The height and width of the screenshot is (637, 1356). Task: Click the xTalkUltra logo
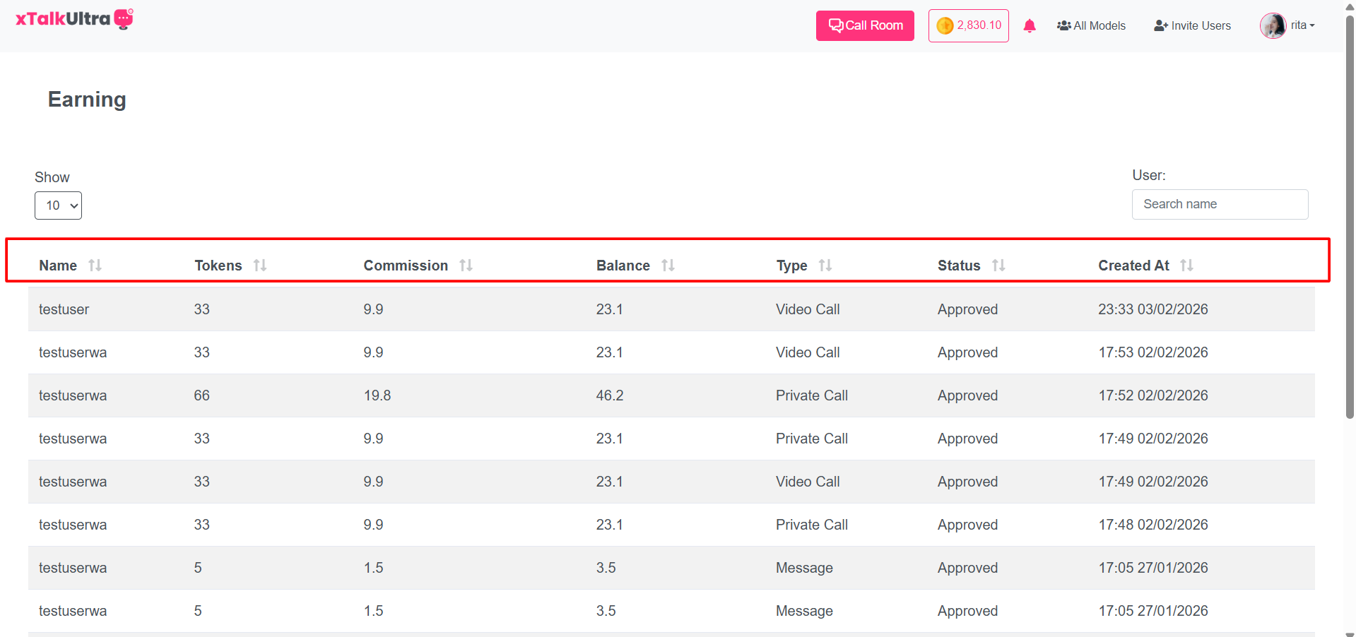[x=74, y=19]
